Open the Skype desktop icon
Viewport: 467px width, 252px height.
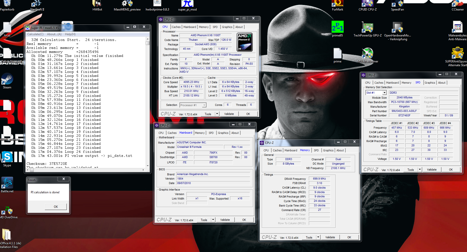click(x=7, y=159)
